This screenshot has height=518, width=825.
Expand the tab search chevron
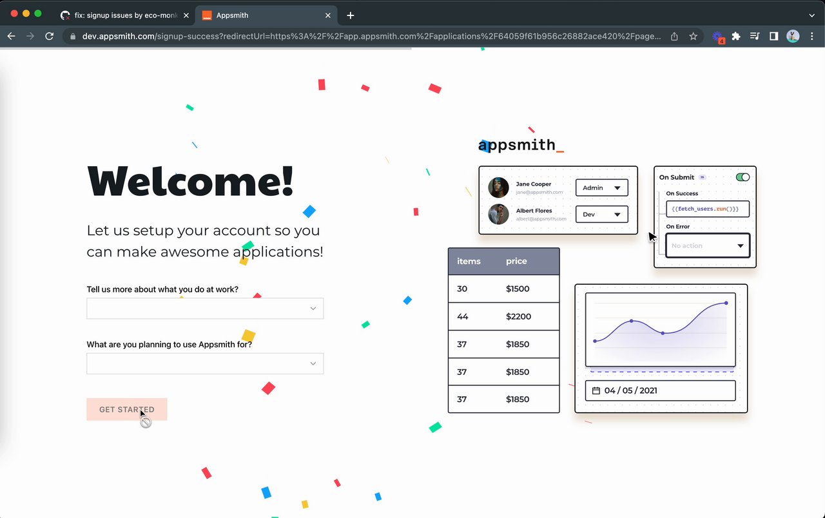[811, 15]
